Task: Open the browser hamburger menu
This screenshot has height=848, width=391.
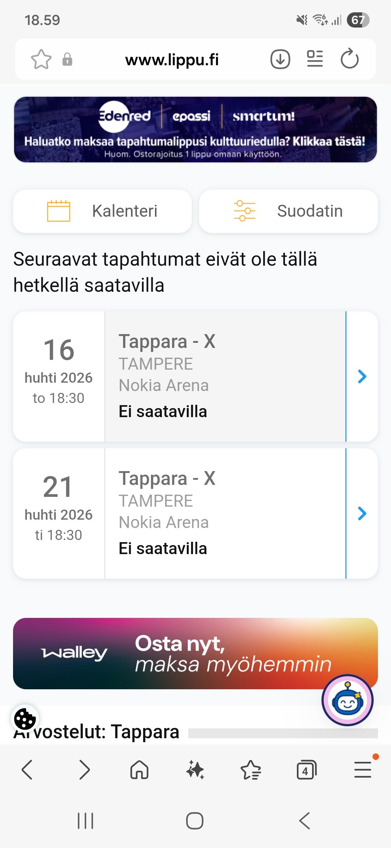Action: pyautogui.click(x=362, y=769)
